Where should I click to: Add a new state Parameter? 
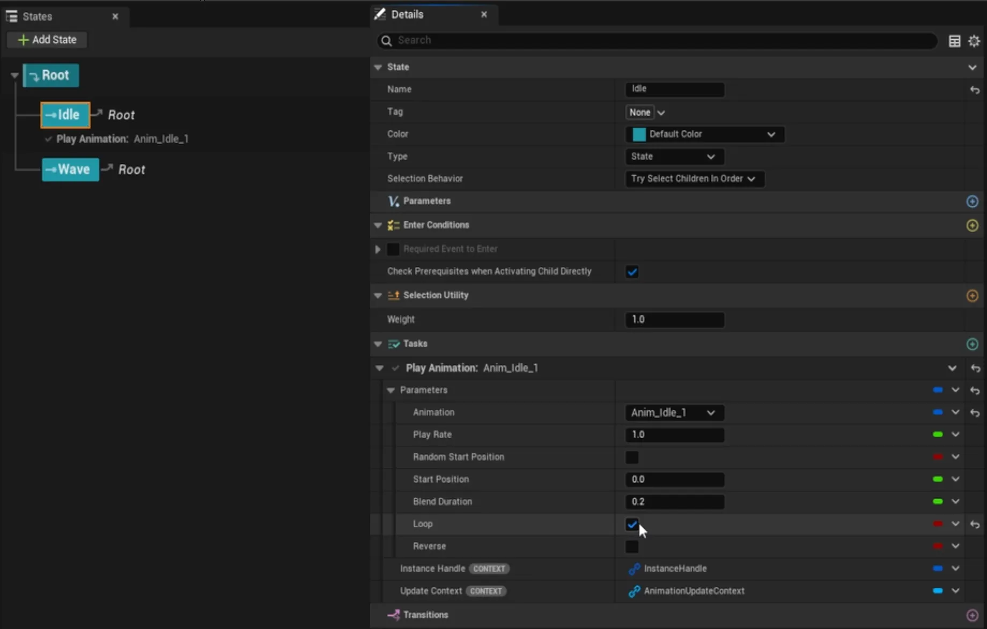coord(972,201)
